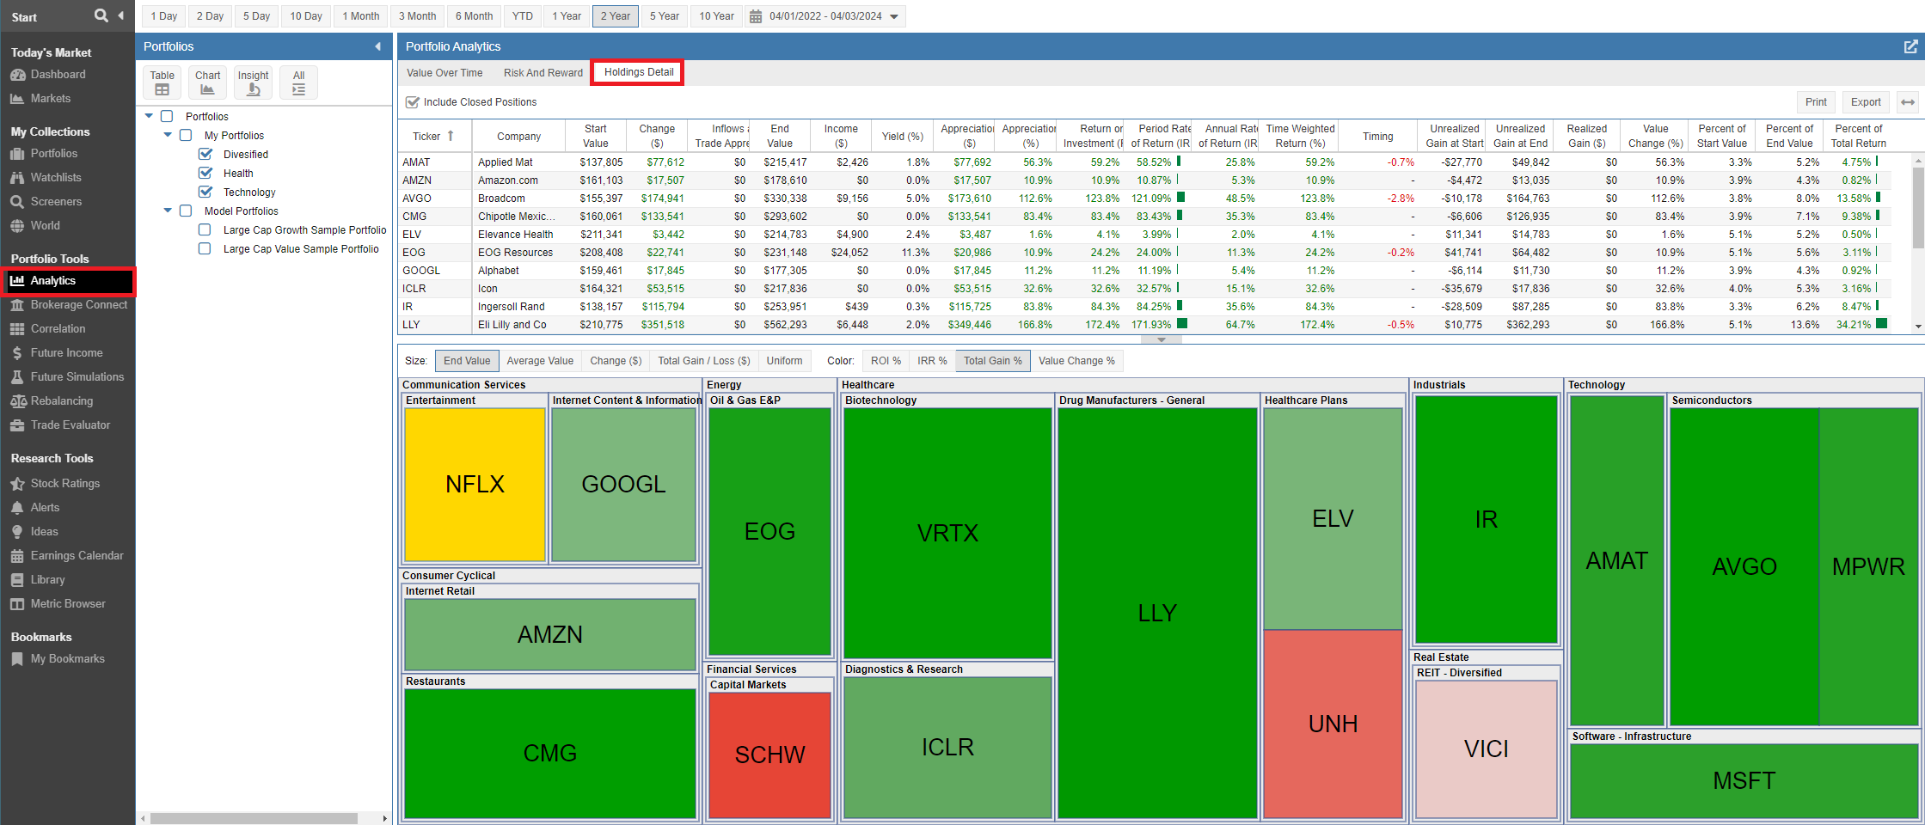This screenshot has height=825, width=1925.
Task: Open the Correlation tool
Action: [x=58, y=329]
